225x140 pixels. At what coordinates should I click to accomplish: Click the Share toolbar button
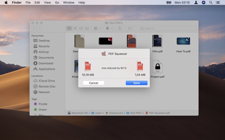(120, 28)
